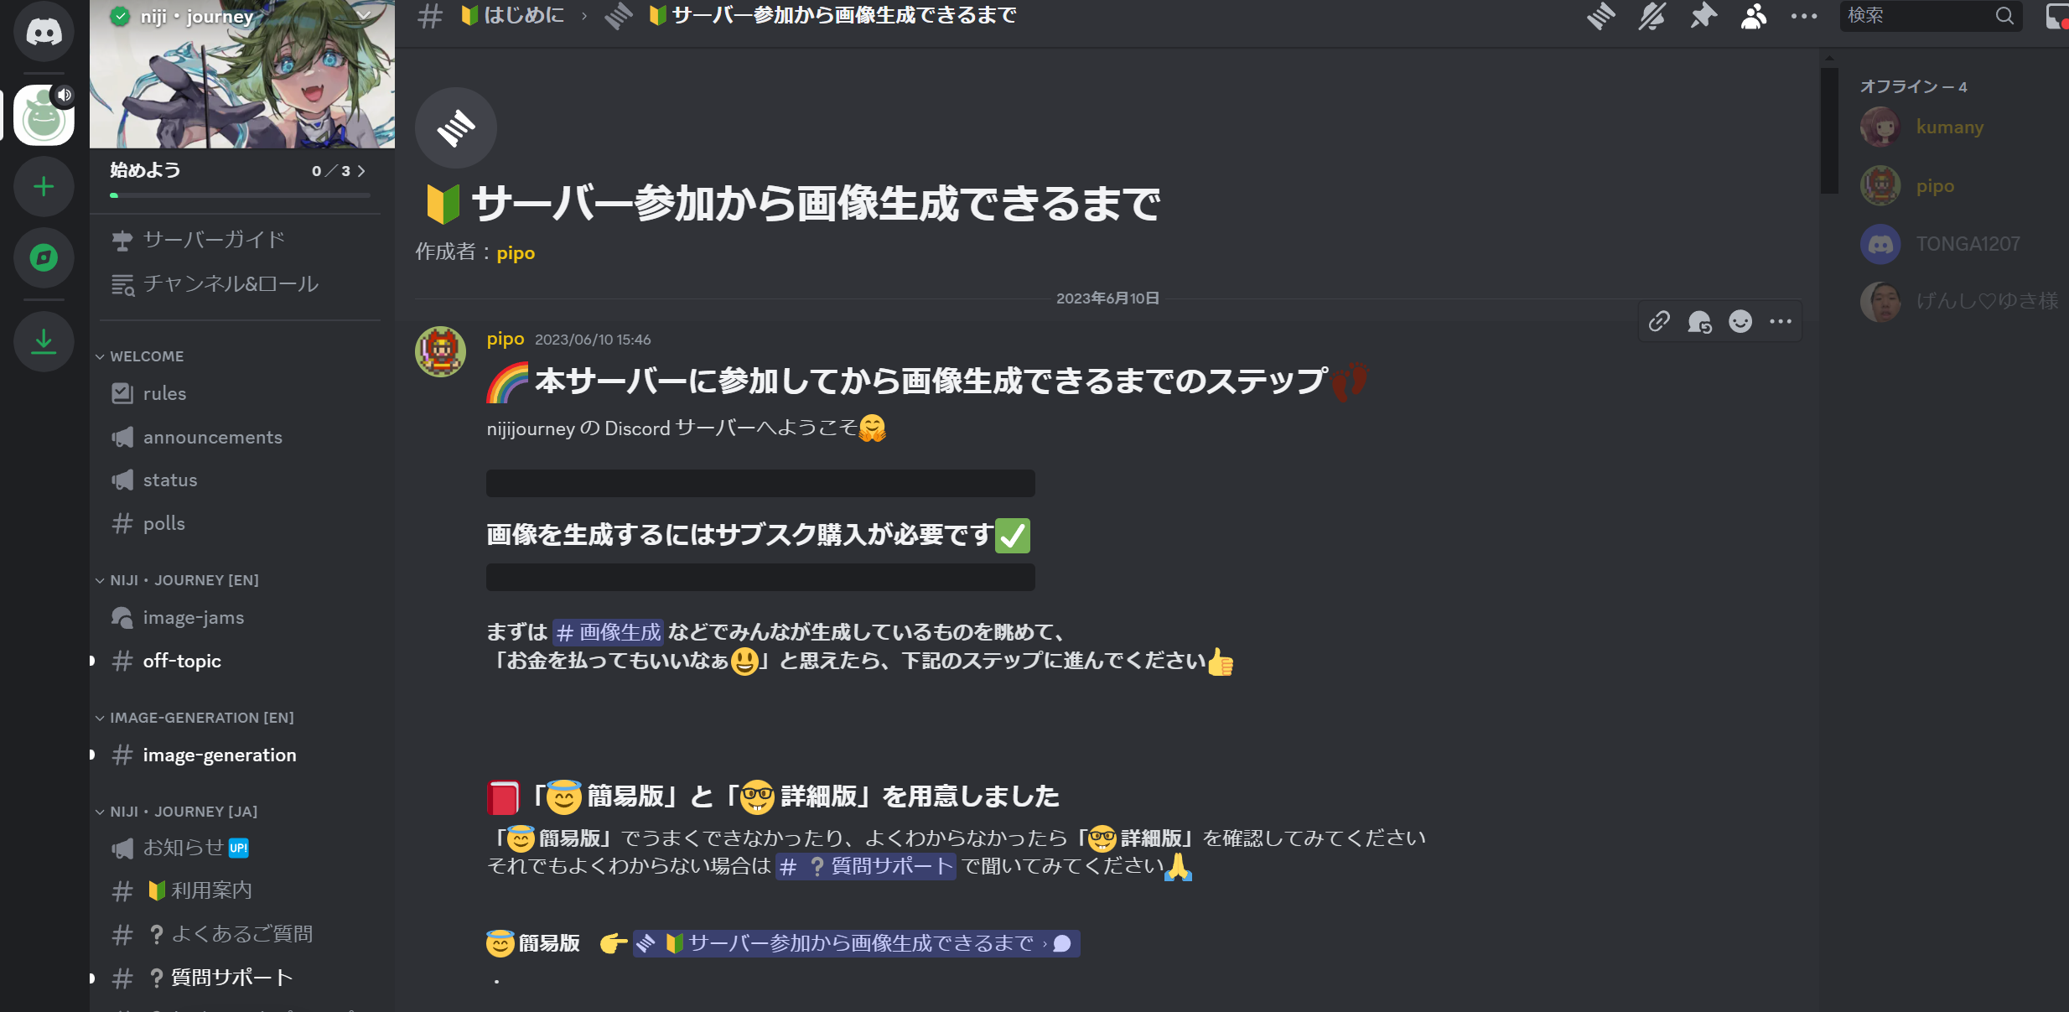Copy message link chain icon
This screenshot has width=2069, height=1012.
[x=1659, y=322]
